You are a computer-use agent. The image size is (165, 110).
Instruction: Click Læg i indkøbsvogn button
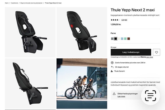point(131,52)
